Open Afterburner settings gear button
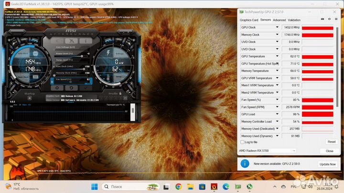 pos(57,88)
